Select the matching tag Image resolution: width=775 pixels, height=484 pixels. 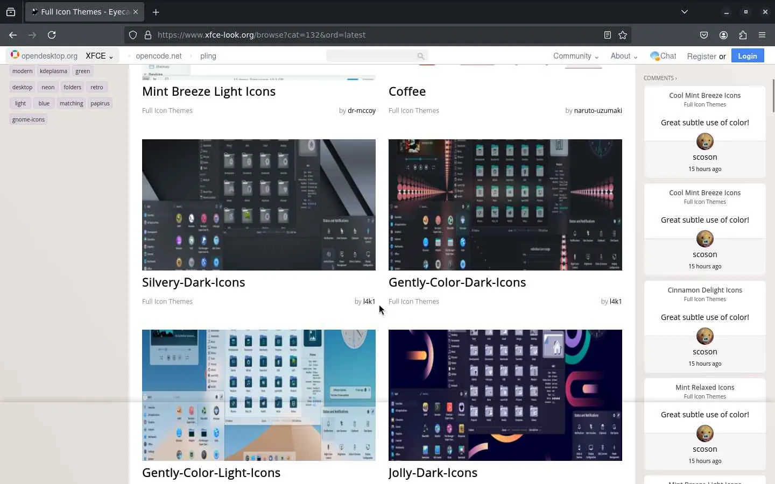[72, 103]
